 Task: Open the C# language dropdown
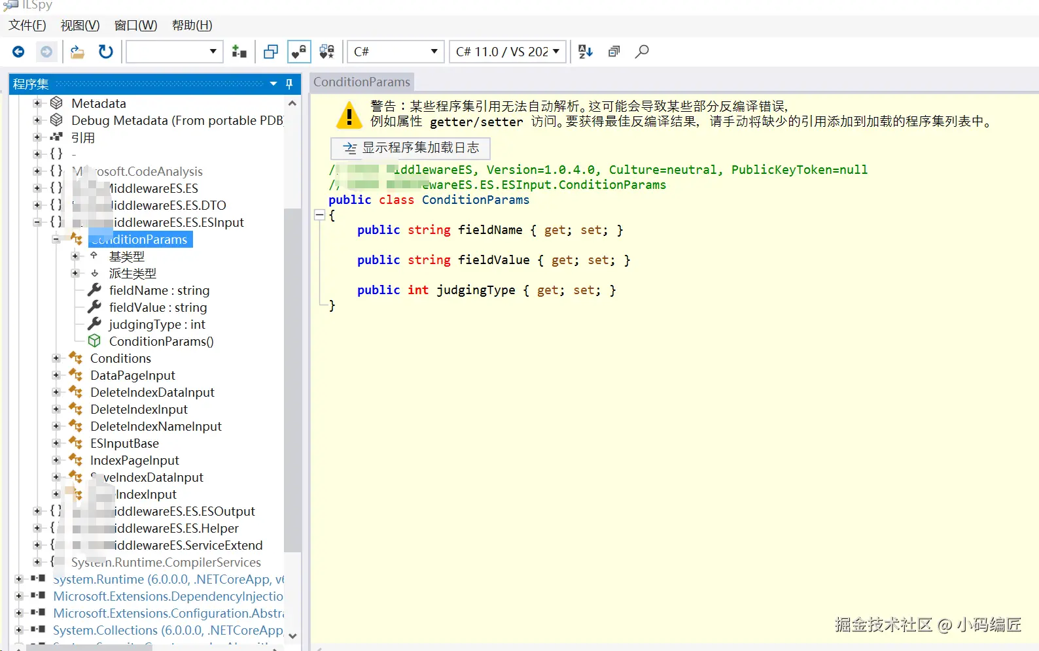pyautogui.click(x=395, y=52)
